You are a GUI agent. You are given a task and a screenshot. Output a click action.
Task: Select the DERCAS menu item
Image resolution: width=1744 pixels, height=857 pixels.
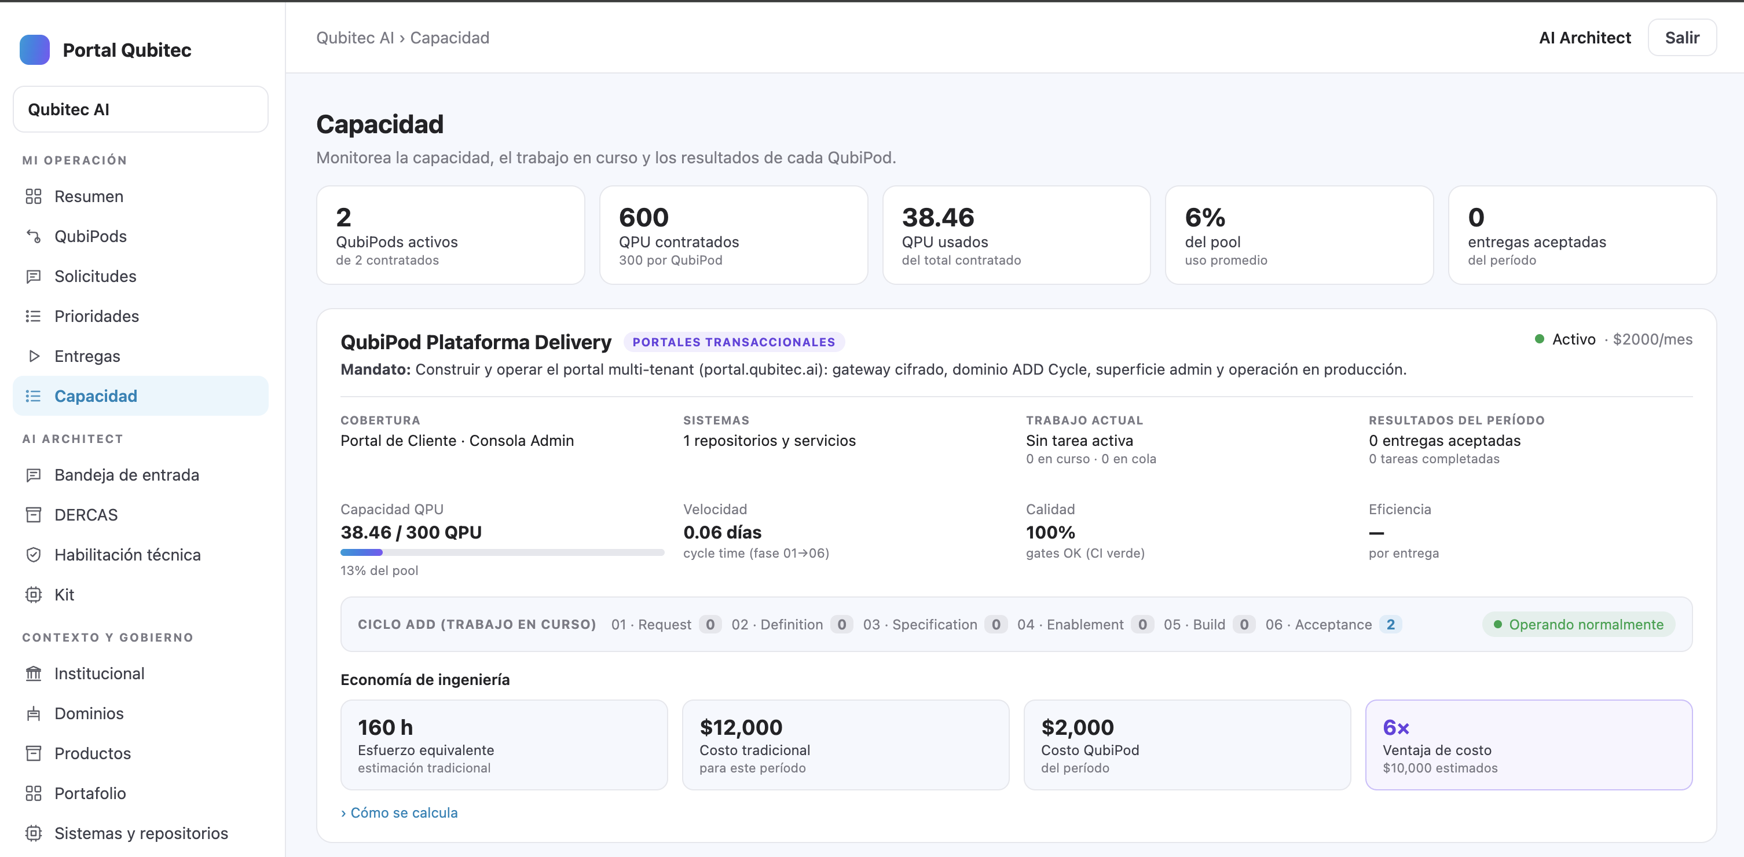coord(141,515)
